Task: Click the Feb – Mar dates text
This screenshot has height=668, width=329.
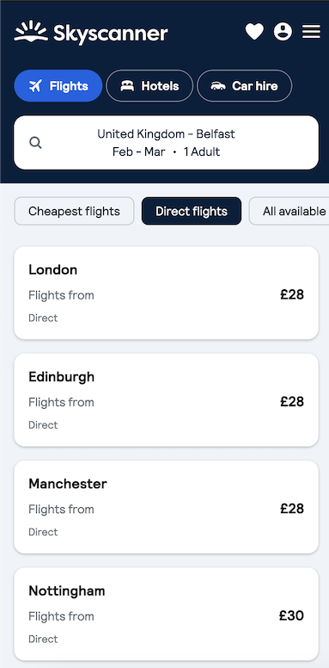Action: tap(138, 152)
